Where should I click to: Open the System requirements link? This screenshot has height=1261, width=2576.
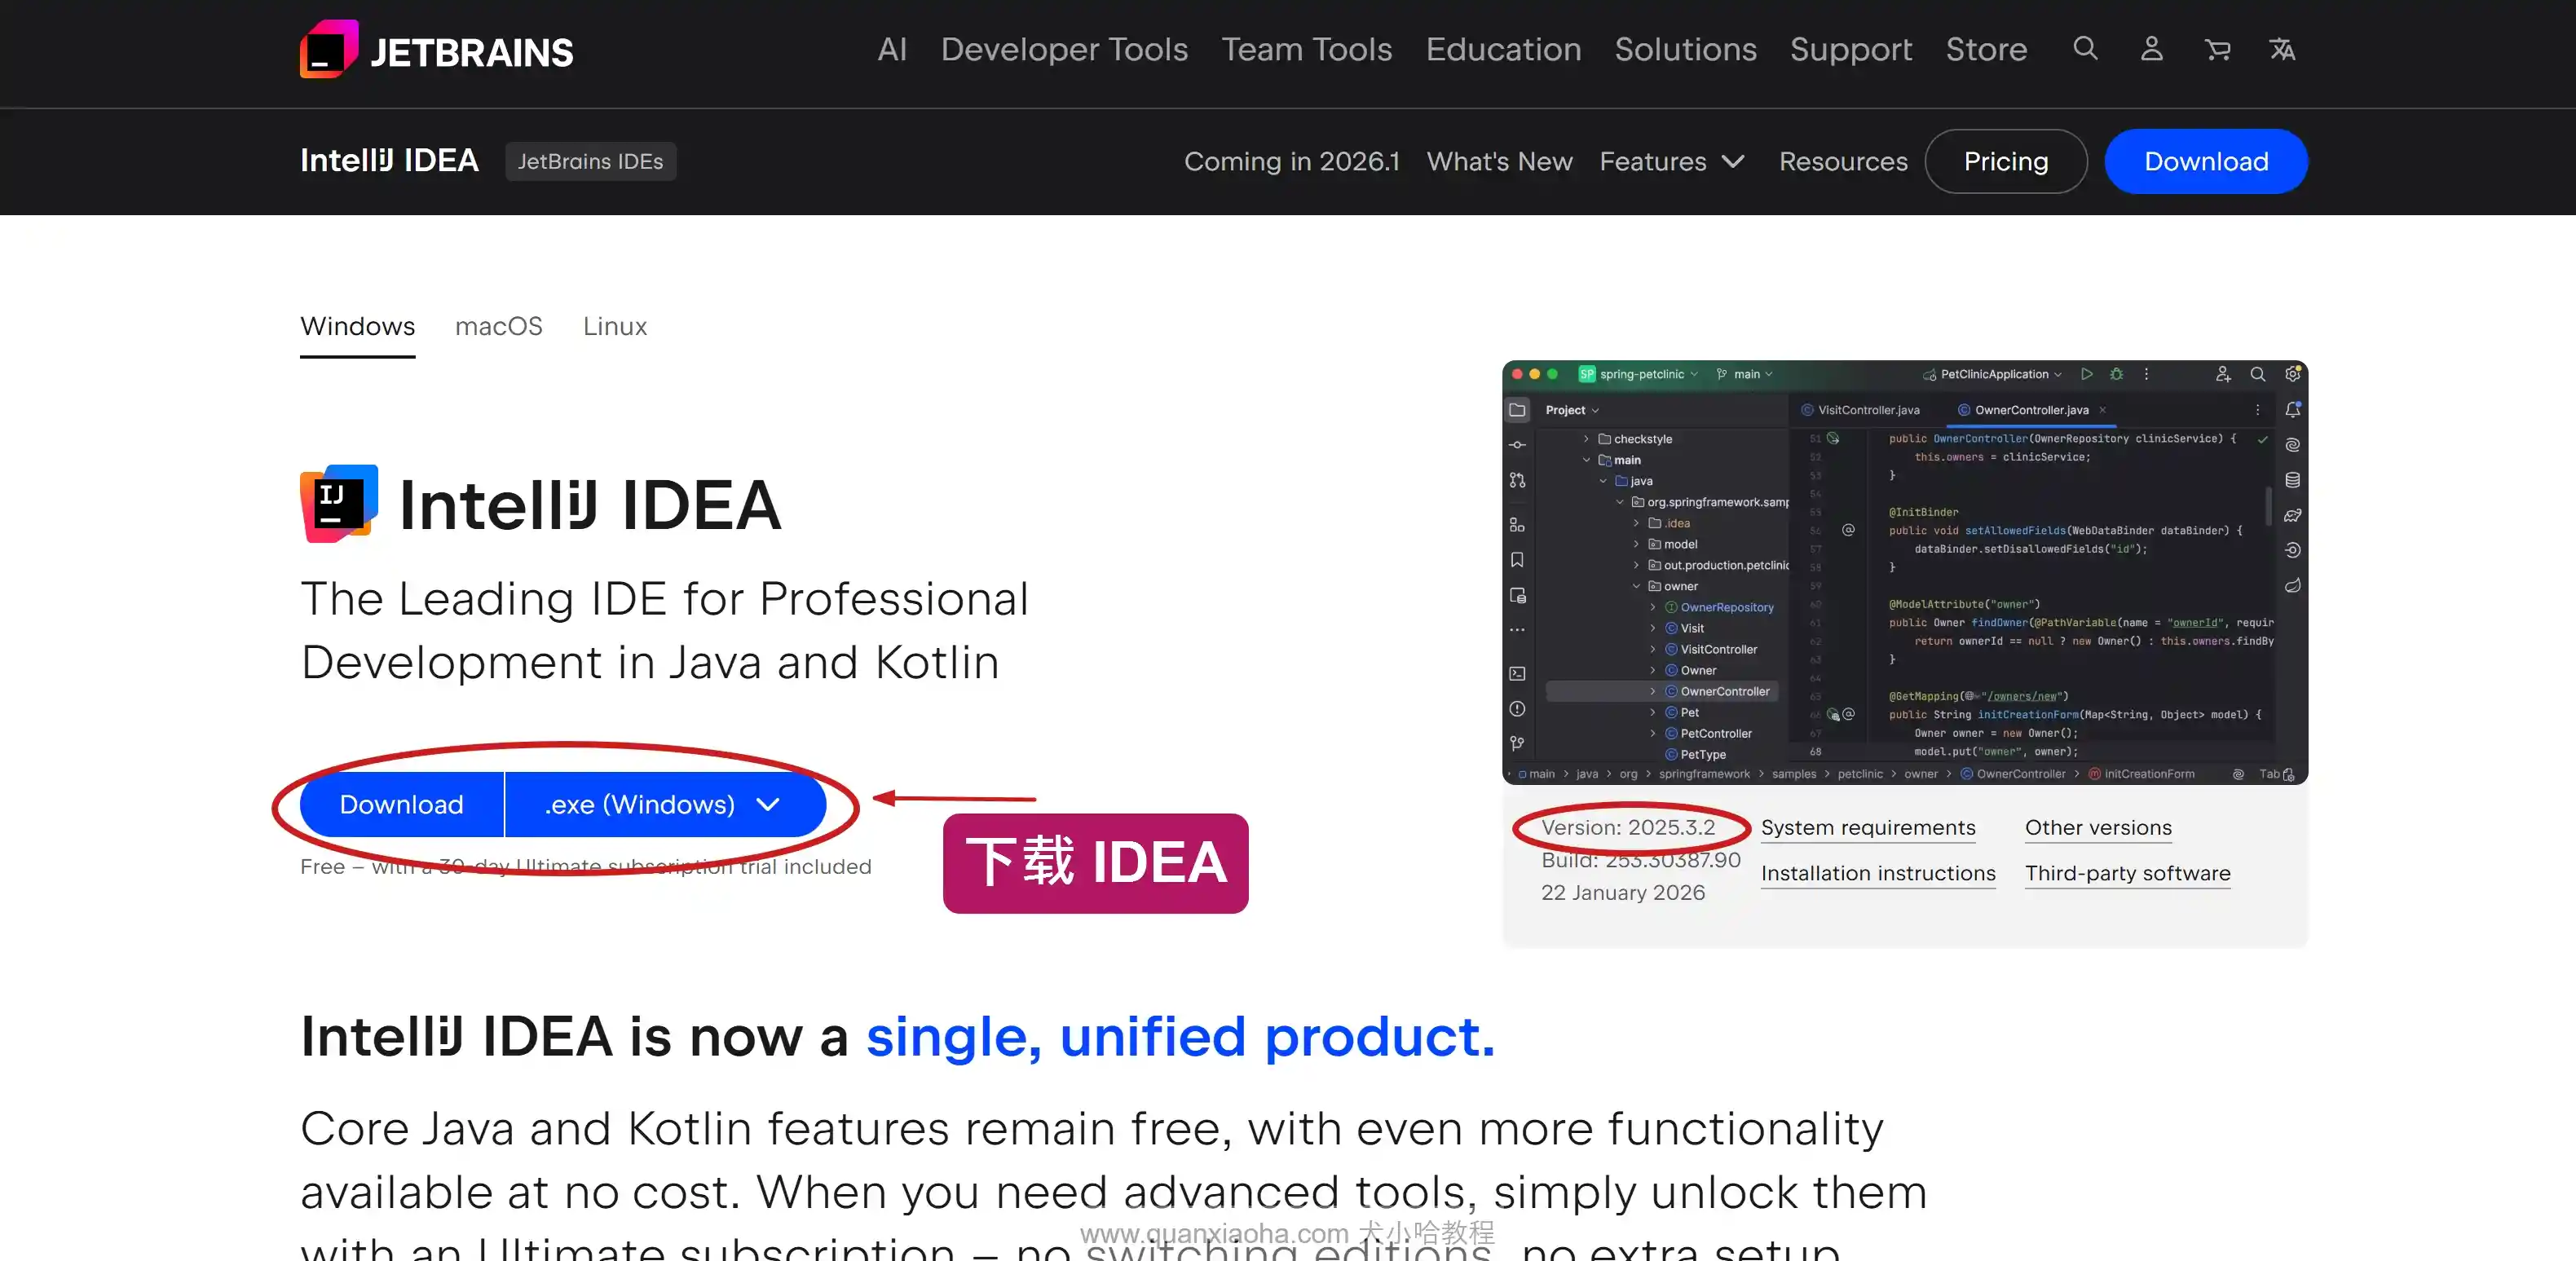point(1867,827)
